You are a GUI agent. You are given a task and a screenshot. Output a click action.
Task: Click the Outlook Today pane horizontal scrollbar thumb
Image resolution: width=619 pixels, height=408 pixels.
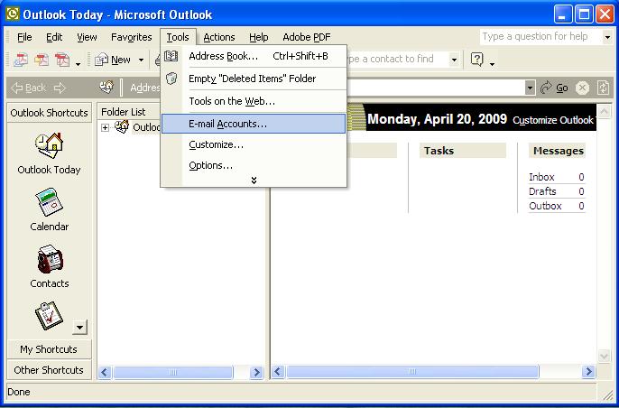click(412, 372)
